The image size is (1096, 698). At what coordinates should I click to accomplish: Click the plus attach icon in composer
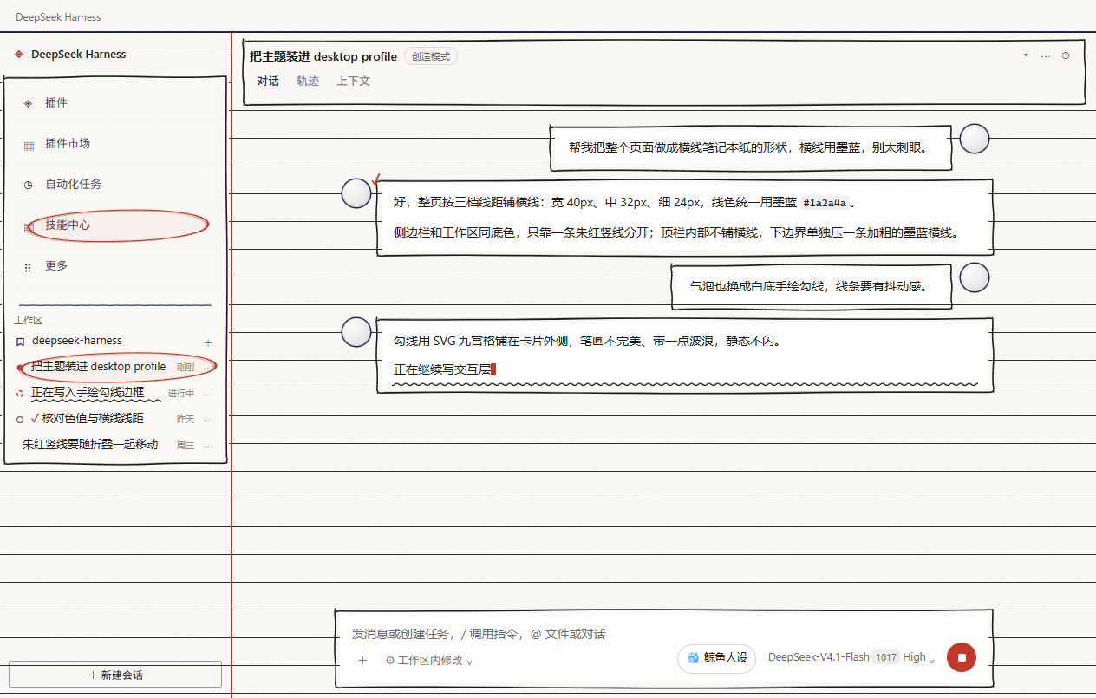pyautogui.click(x=362, y=660)
